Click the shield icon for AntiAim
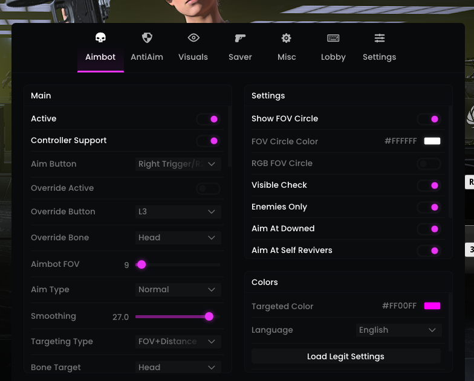The height and width of the screenshot is (381, 474). click(x=147, y=38)
